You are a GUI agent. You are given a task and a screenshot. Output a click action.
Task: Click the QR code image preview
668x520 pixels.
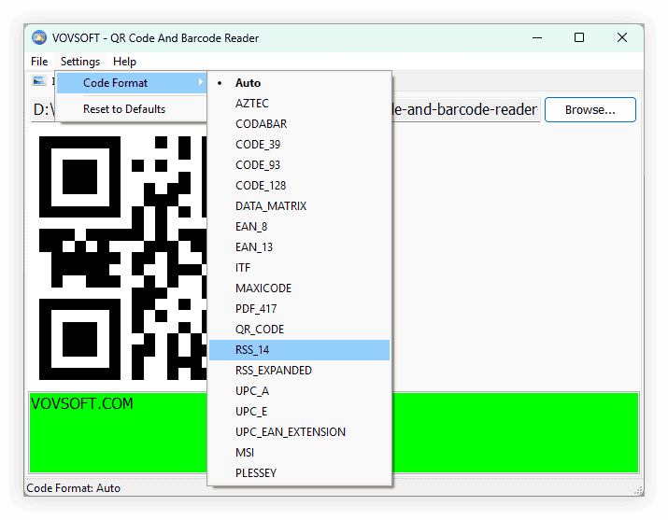tap(122, 258)
